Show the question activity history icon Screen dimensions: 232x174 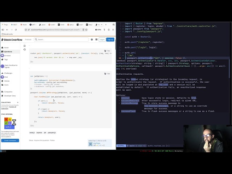click(25, 50)
